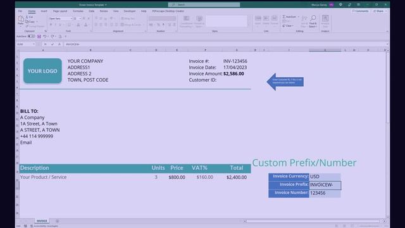Open Find & Select magnifier
405x228 pixels.
click(x=313, y=22)
